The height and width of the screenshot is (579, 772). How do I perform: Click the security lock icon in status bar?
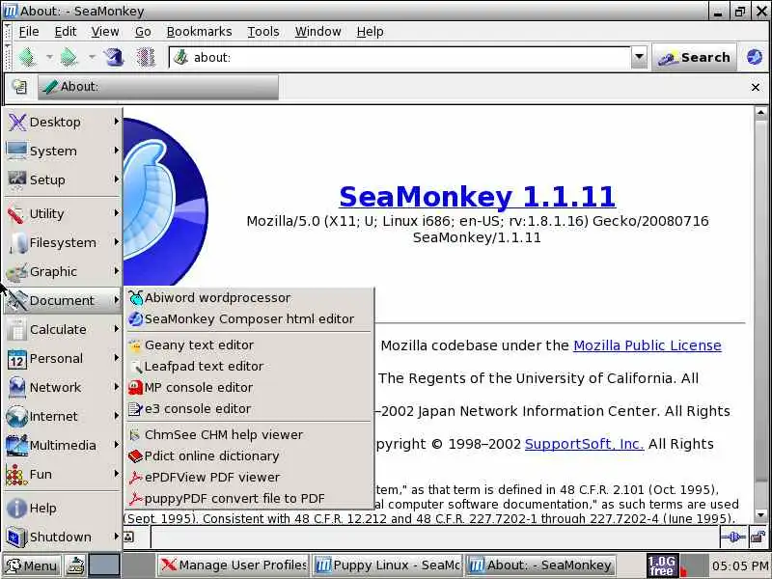[758, 537]
